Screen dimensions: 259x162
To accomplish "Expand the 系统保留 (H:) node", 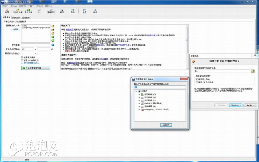I will click(139, 106).
